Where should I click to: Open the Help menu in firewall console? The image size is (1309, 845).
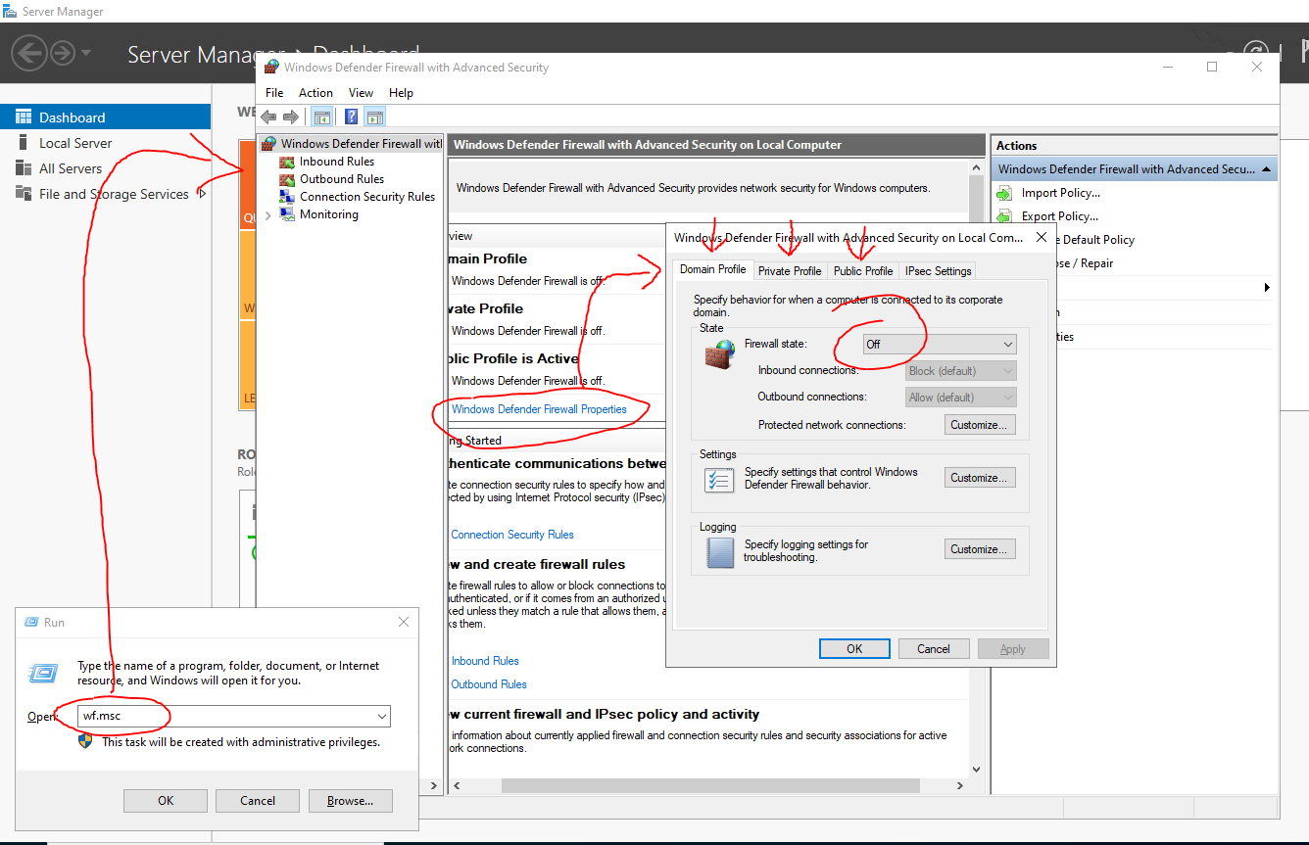tap(401, 93)
